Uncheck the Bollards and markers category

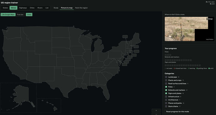[166, 90]
